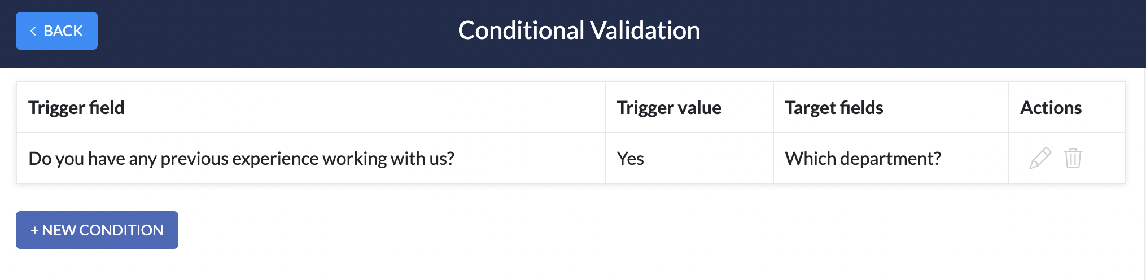
Task: Click the Which department? target cell
Action: 890,158
